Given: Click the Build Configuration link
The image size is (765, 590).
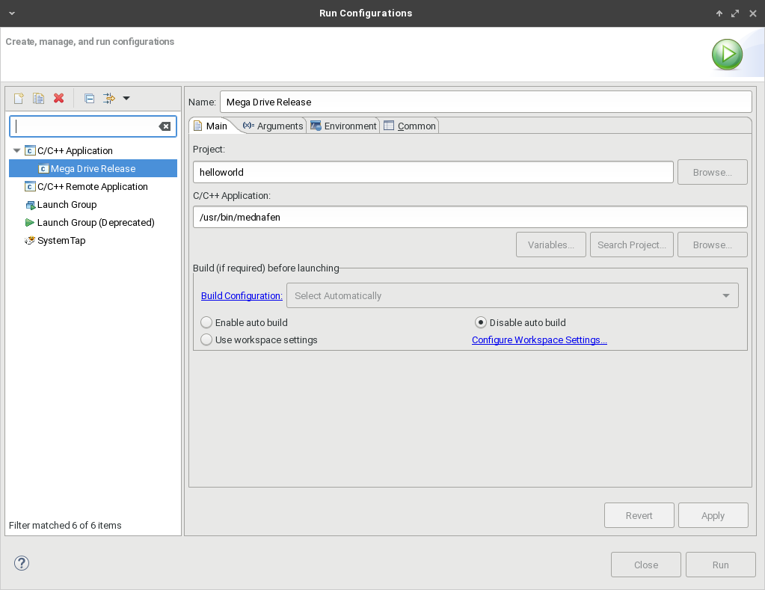Looking at the screenshot, I should [x=242, y=295].
